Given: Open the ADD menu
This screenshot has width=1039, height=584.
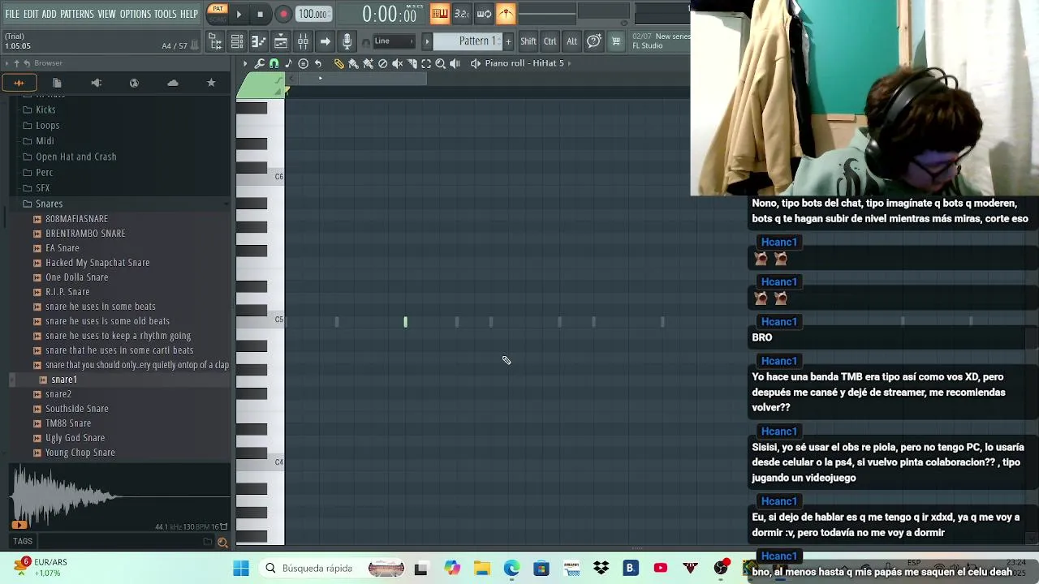Looking at the screenshot, I should click(x=50, y=15).
